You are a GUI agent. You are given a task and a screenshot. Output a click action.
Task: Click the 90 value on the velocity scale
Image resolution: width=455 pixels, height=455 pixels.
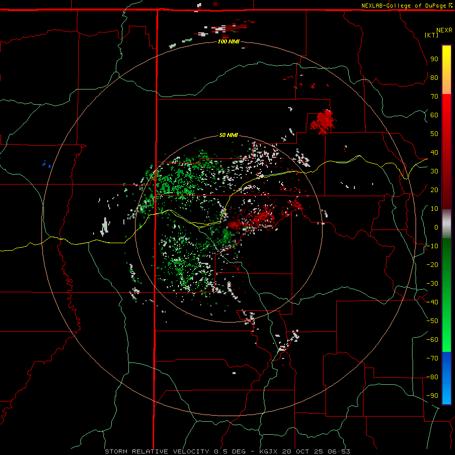[x=434, y=59]
